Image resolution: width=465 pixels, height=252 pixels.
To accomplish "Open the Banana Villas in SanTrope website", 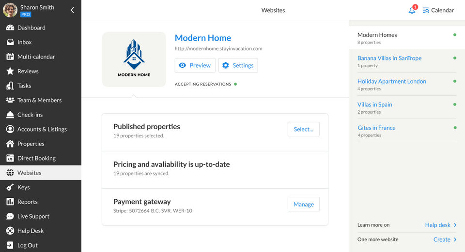I will pos(389,58).
